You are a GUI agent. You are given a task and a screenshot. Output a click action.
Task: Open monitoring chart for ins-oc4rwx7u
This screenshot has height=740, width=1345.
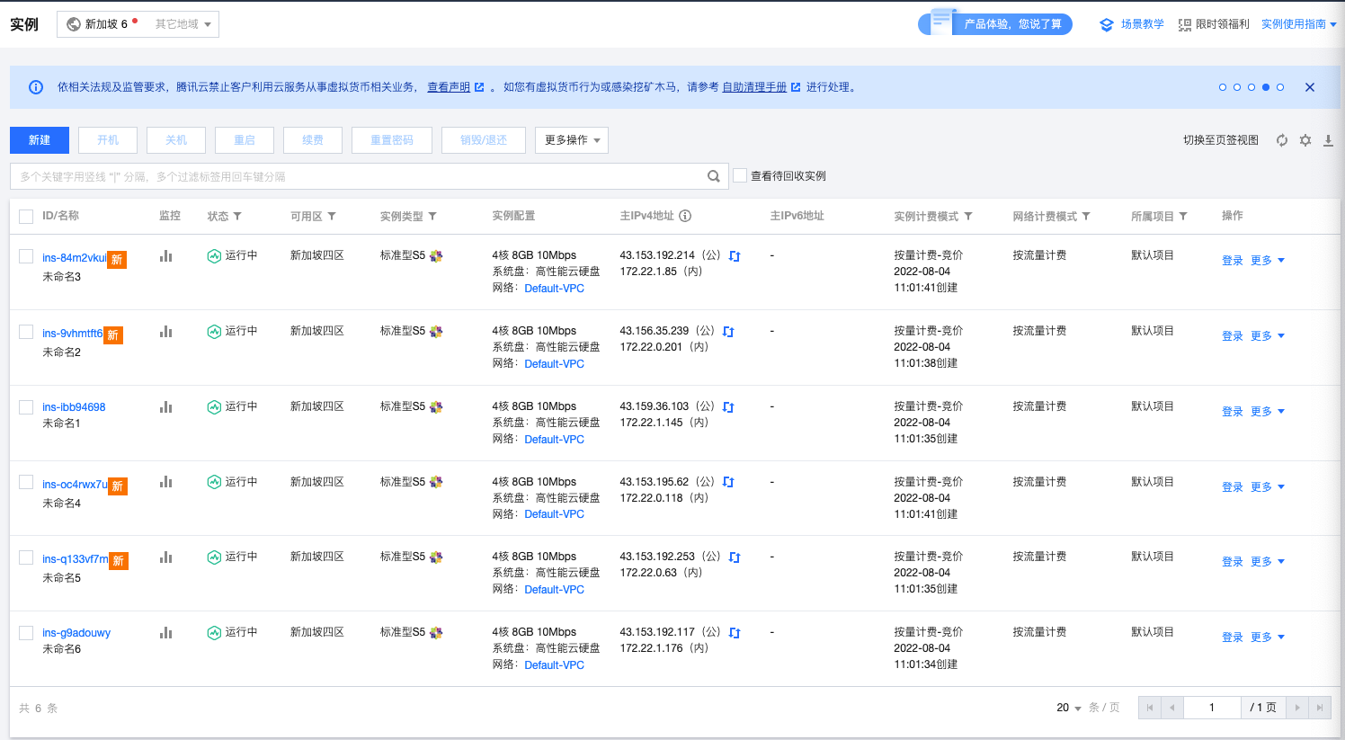click(x=165, y=482)
